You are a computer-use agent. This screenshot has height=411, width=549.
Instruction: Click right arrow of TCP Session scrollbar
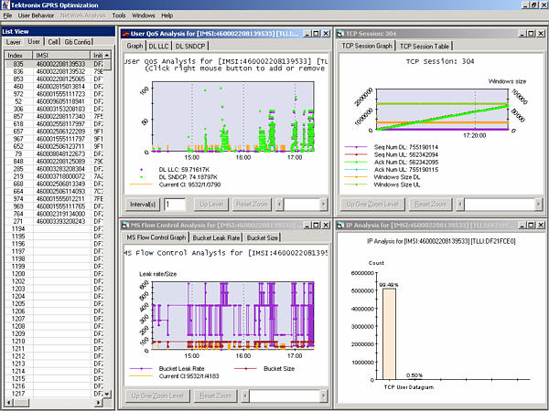tap(539, 204)
